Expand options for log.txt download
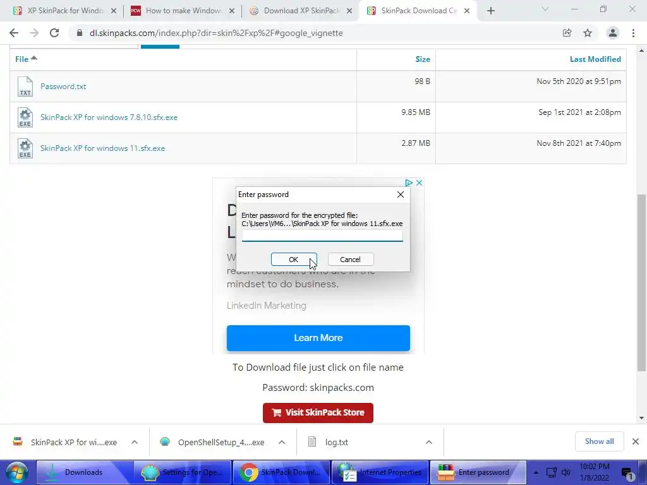This screenshot has height=485, width=647. click(429, 442)
